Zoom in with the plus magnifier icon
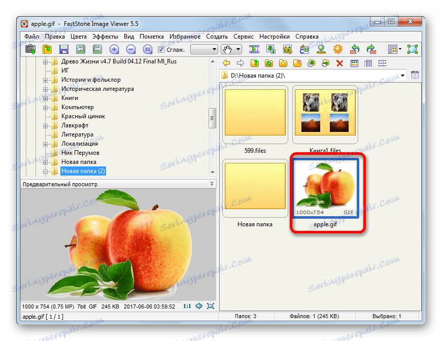The height and width of the screenshot is (341, 442). point(114,49)
